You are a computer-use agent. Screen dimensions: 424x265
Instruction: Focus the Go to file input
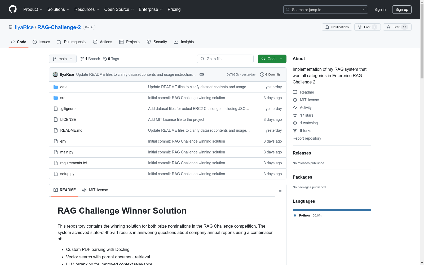point(225,59)
